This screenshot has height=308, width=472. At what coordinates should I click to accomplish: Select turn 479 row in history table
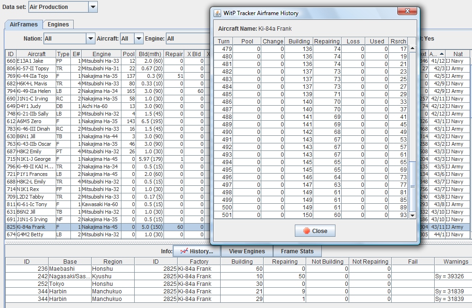[x=311, y=49]
